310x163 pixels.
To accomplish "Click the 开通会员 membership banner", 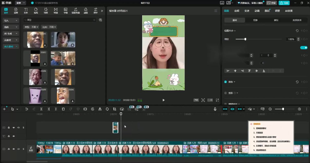I will [250, 3].
